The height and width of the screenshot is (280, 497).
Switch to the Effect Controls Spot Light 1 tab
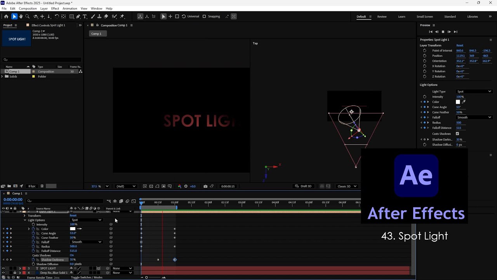click(48, 25)
